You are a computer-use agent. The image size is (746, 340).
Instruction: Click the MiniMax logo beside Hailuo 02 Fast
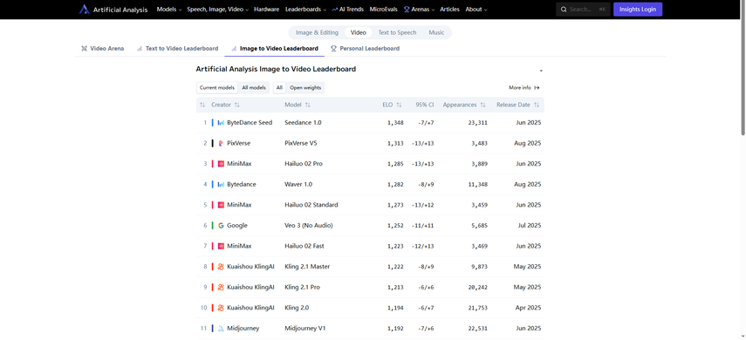[221, 246]
